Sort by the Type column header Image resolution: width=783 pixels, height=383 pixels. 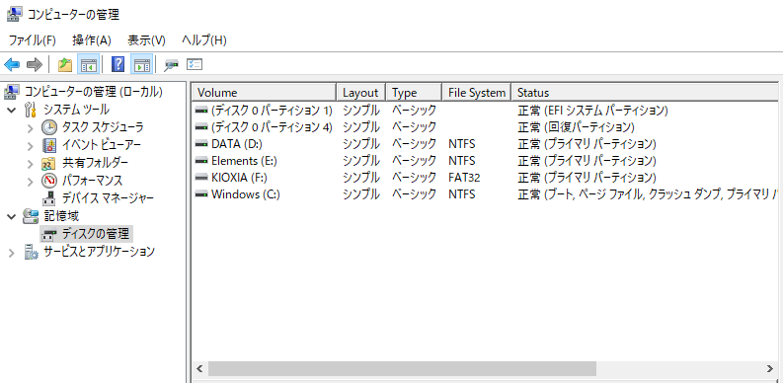(414, 93)
